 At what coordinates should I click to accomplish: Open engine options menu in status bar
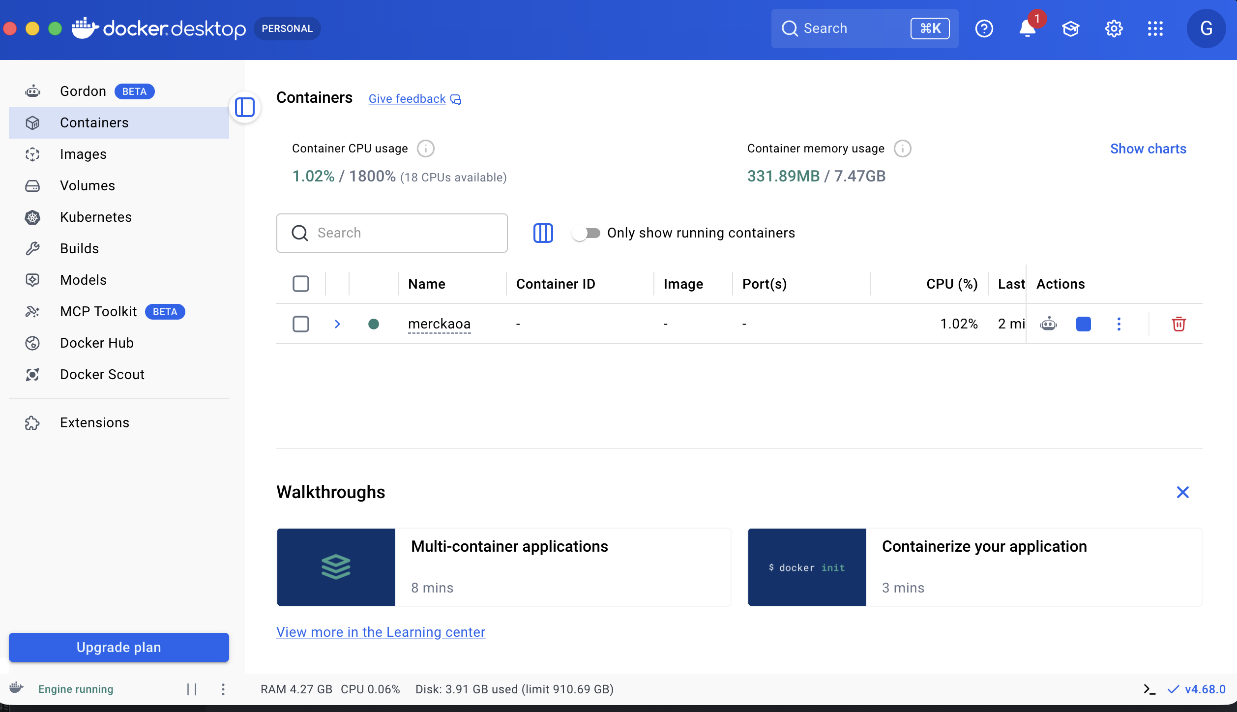tap(223, 689)
